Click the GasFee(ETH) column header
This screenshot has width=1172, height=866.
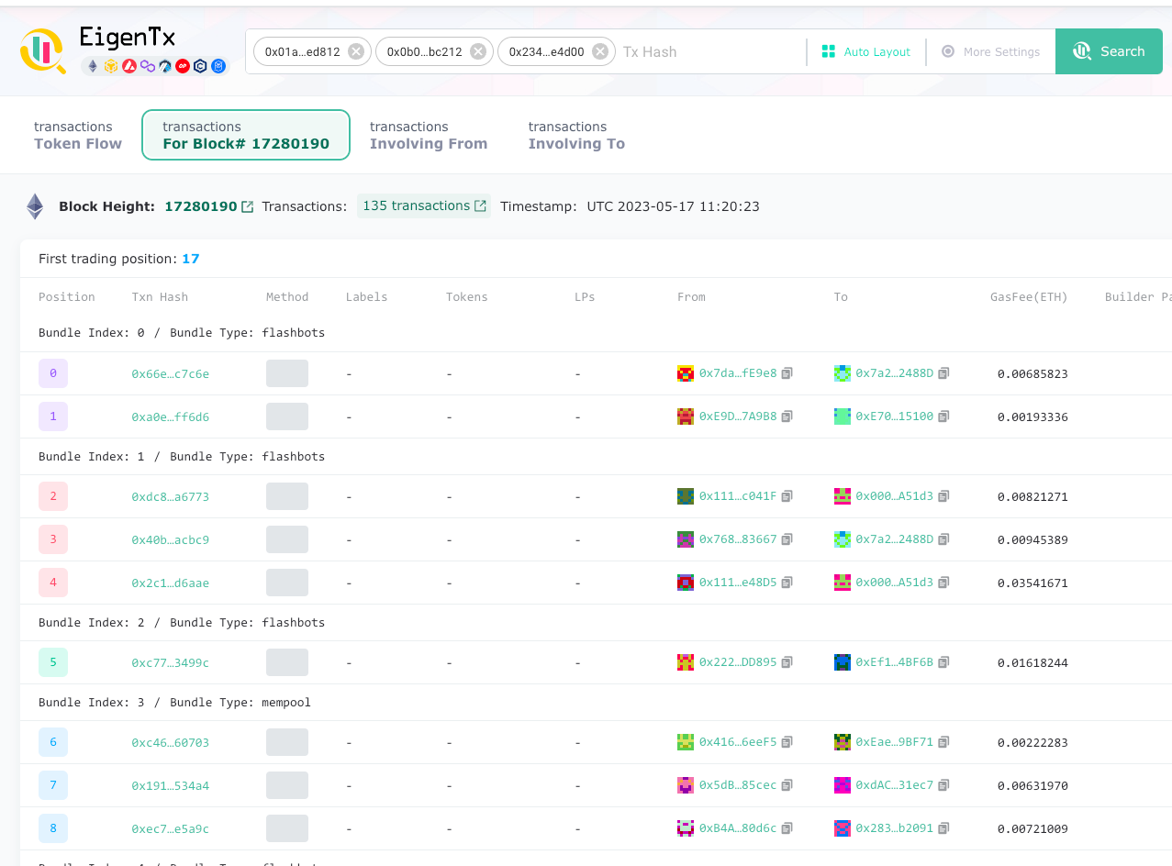[x=1029, y=297]
